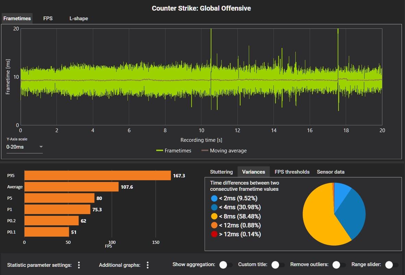The width and height of the screenshot is (405, 275).
Task: Switch to FPS thresholds tab
Action: point(292,172)
